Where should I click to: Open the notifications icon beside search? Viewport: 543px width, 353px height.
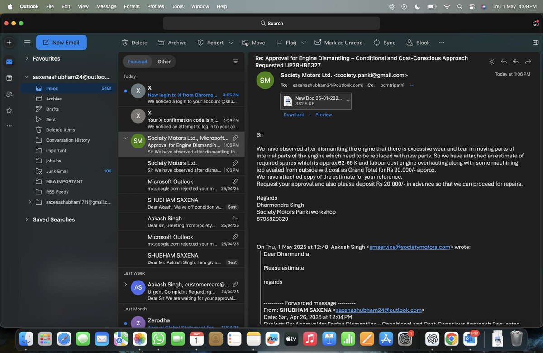point(535,24)
